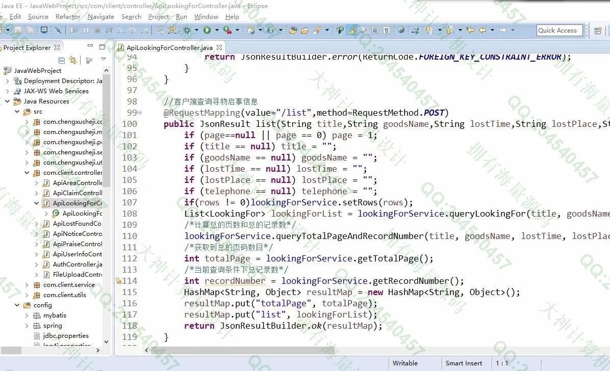Open the Refactor menu
This screenshot has height=371, width=610.
coord(68,17)
